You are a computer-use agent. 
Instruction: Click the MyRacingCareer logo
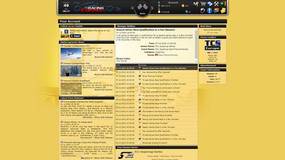(97, 8)
